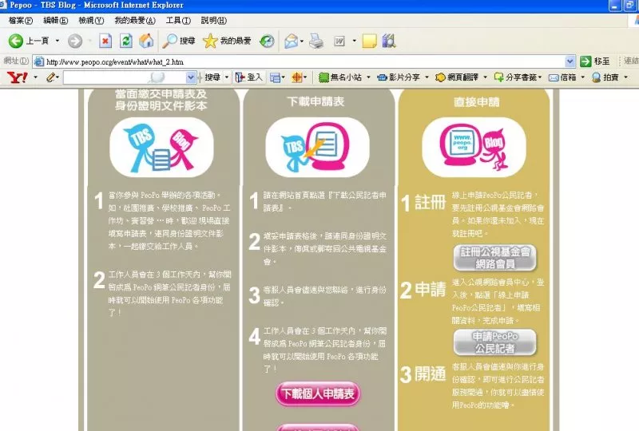639x431 pixels.
Task: Click the page icon in address bar
Action: (39, 61)
